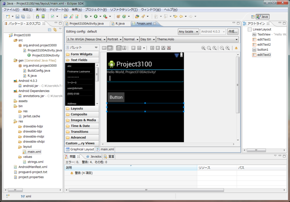Click the Java perspective button

point(262,17)
